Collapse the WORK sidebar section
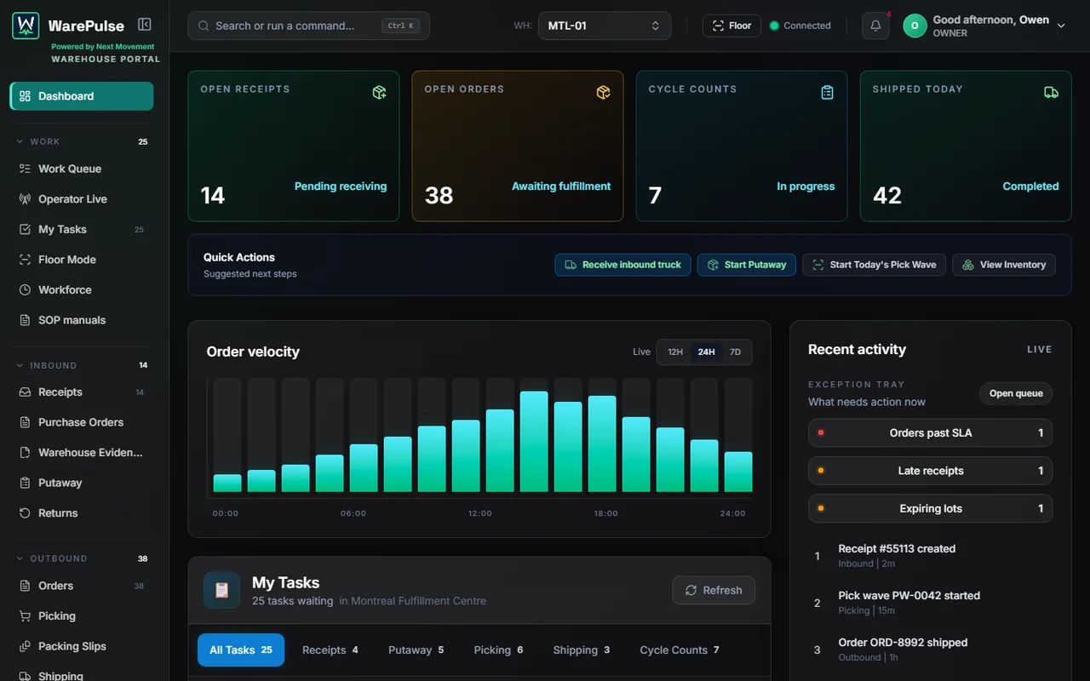Image resolution: width=1090 pixels, height=681 pixels. click(x=82, y=141)
